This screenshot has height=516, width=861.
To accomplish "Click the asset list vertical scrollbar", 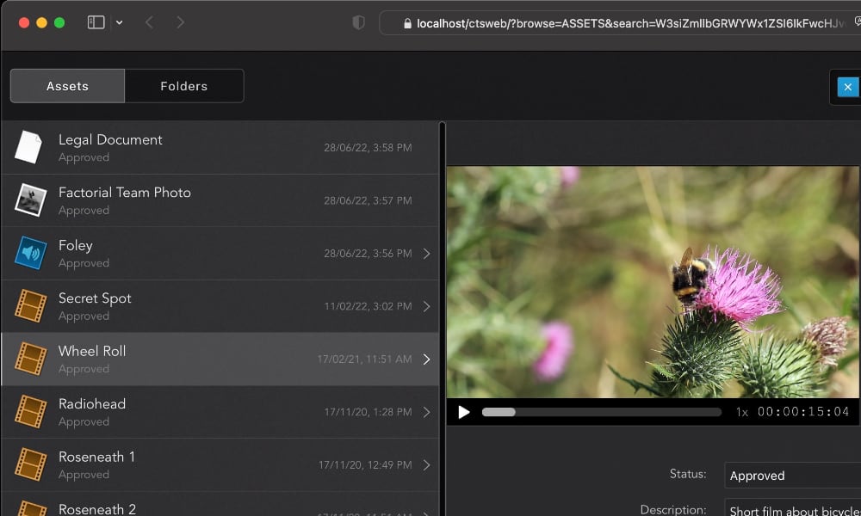I will tap(443, 318).
